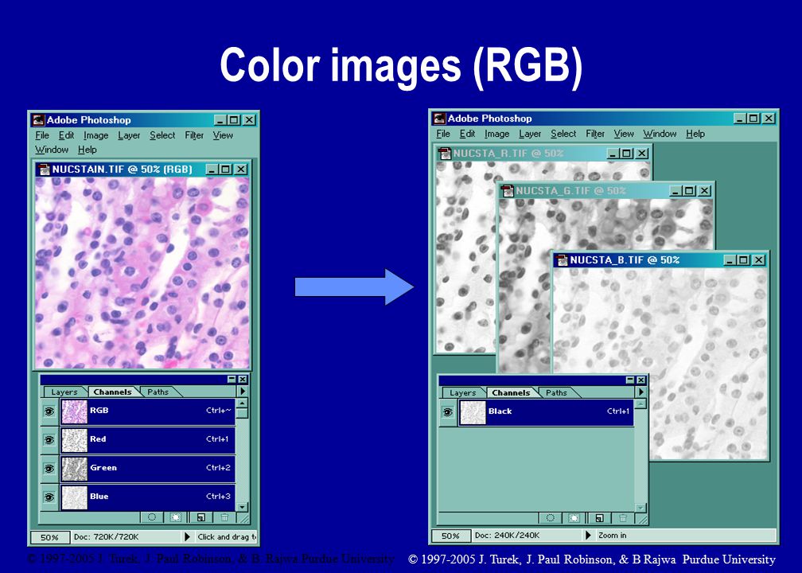This screenshot has width=802, height=573.
Task: Click Doc: 240K/240K status text
Action: click(508, 535)
